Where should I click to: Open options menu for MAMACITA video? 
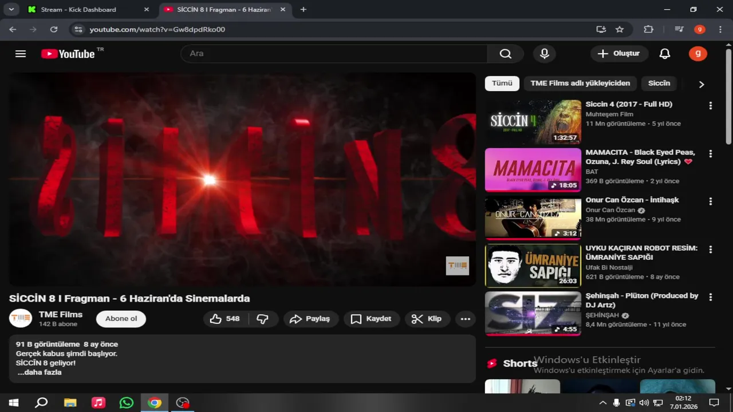(x=710, y=154)
